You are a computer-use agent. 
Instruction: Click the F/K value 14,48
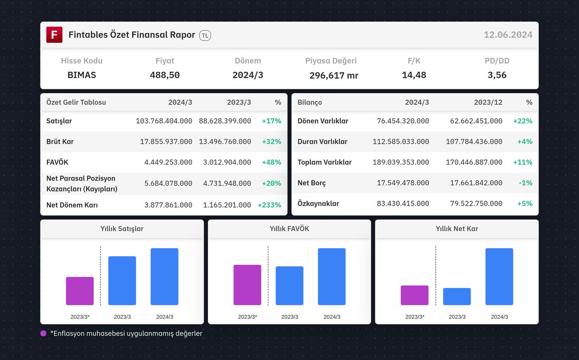tap(414, 75)
